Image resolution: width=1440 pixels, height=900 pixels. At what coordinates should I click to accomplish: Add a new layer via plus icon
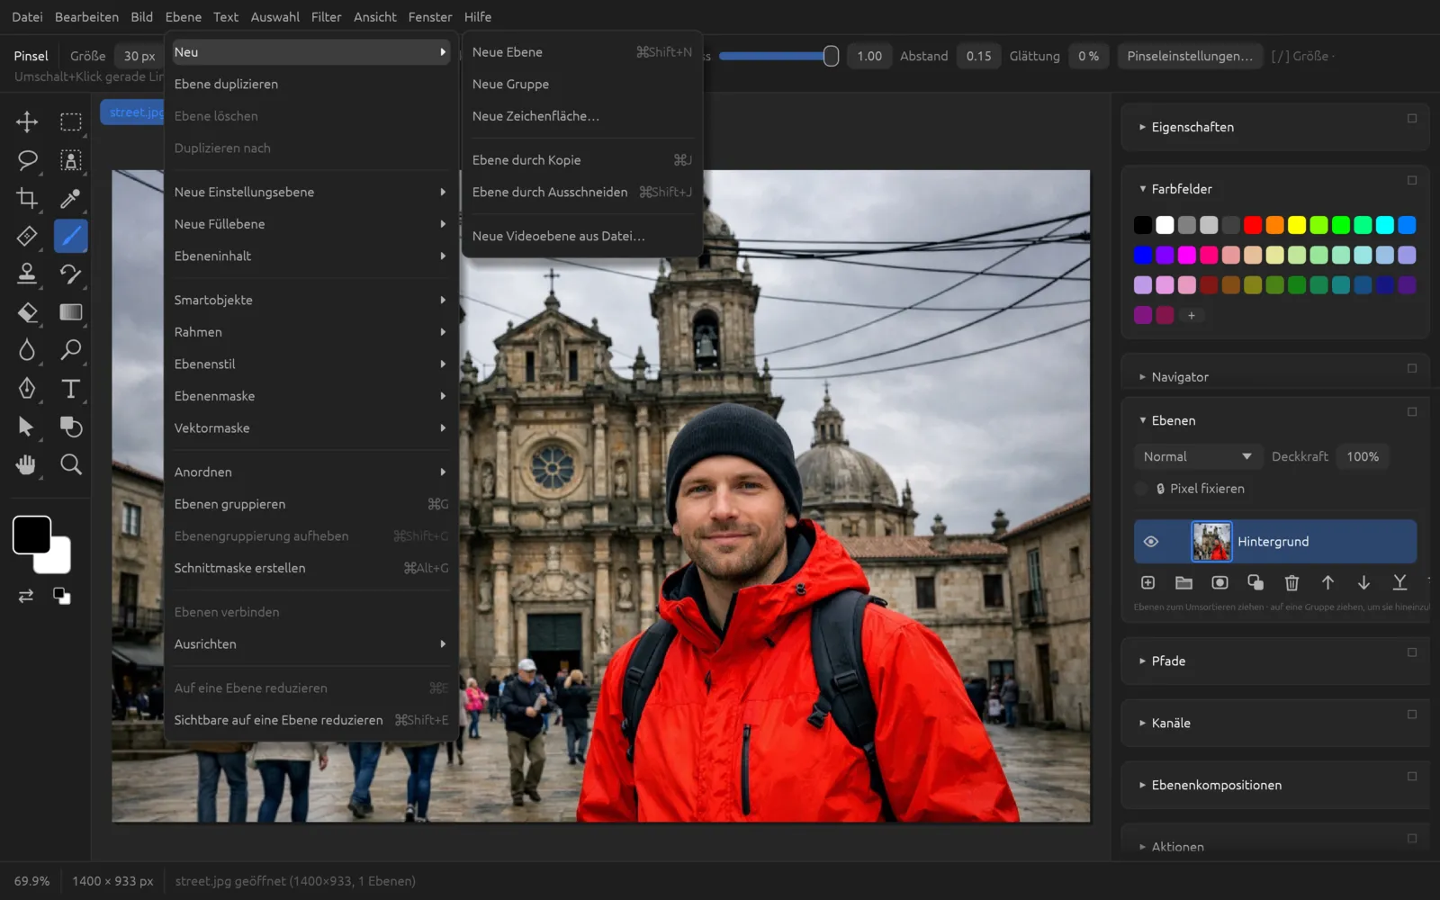click(1147, 582)
